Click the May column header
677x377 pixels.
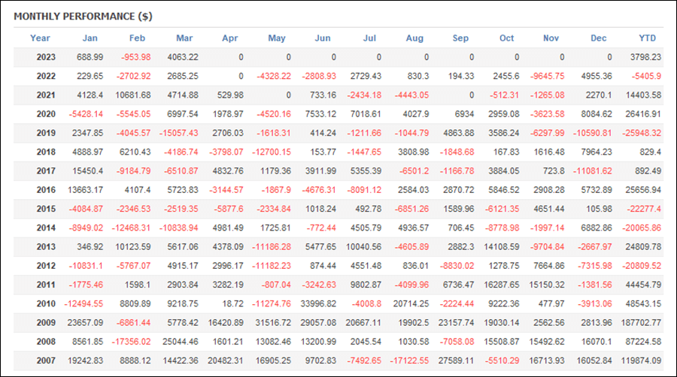pyautogui.click(x=276, y=38)
